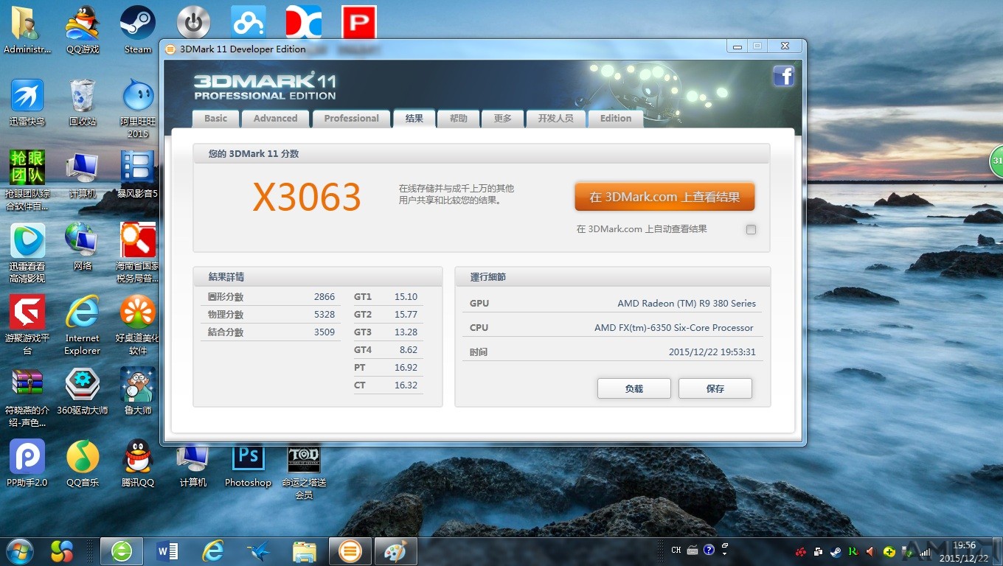Click the 图形分数 value 2866
Screen dimensions: 1003x566
[324, 297]
